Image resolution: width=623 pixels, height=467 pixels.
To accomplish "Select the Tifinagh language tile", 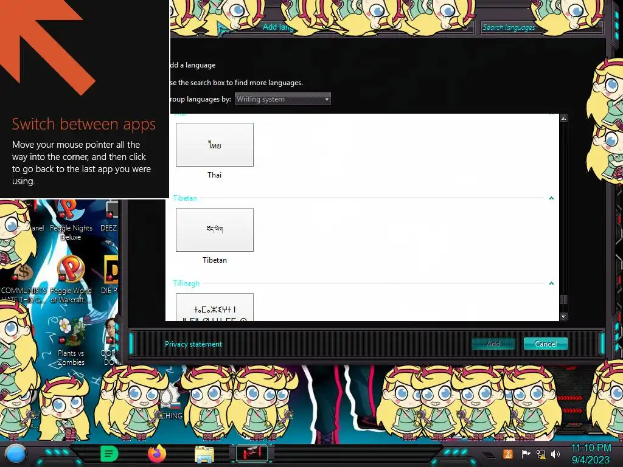I will tap(215, 307).
